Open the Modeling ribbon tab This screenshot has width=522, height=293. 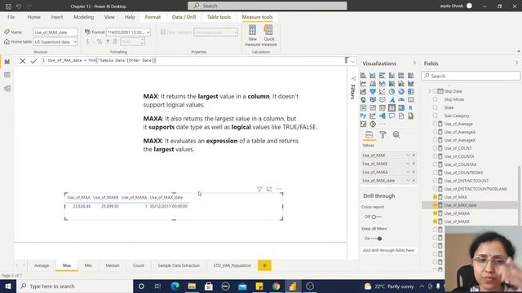83,17
